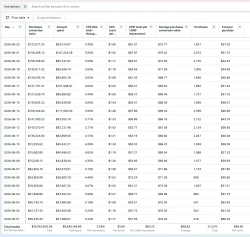Viewport: 250px width, 237px height.
Task: Remove the Had delivery filter chip
Action: point(25,6)
